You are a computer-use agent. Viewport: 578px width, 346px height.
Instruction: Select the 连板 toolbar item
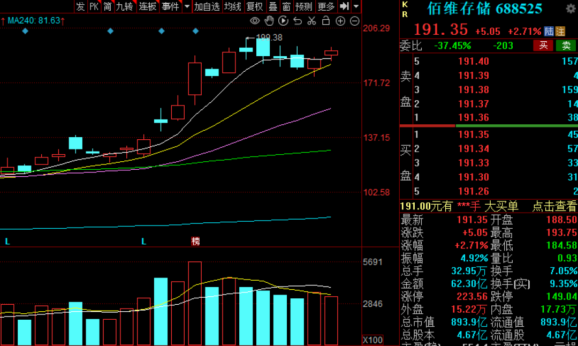pos(148,6)
